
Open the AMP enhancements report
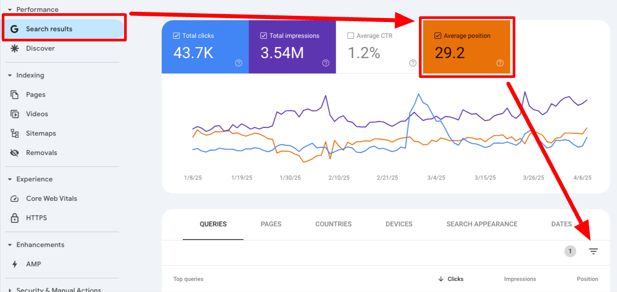33,264
